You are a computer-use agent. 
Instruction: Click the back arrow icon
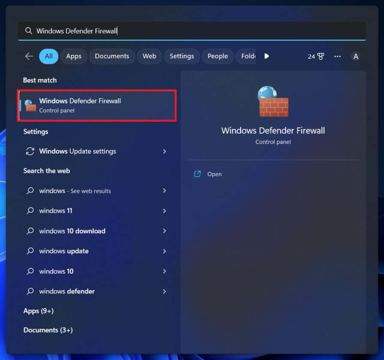point(29,56)
